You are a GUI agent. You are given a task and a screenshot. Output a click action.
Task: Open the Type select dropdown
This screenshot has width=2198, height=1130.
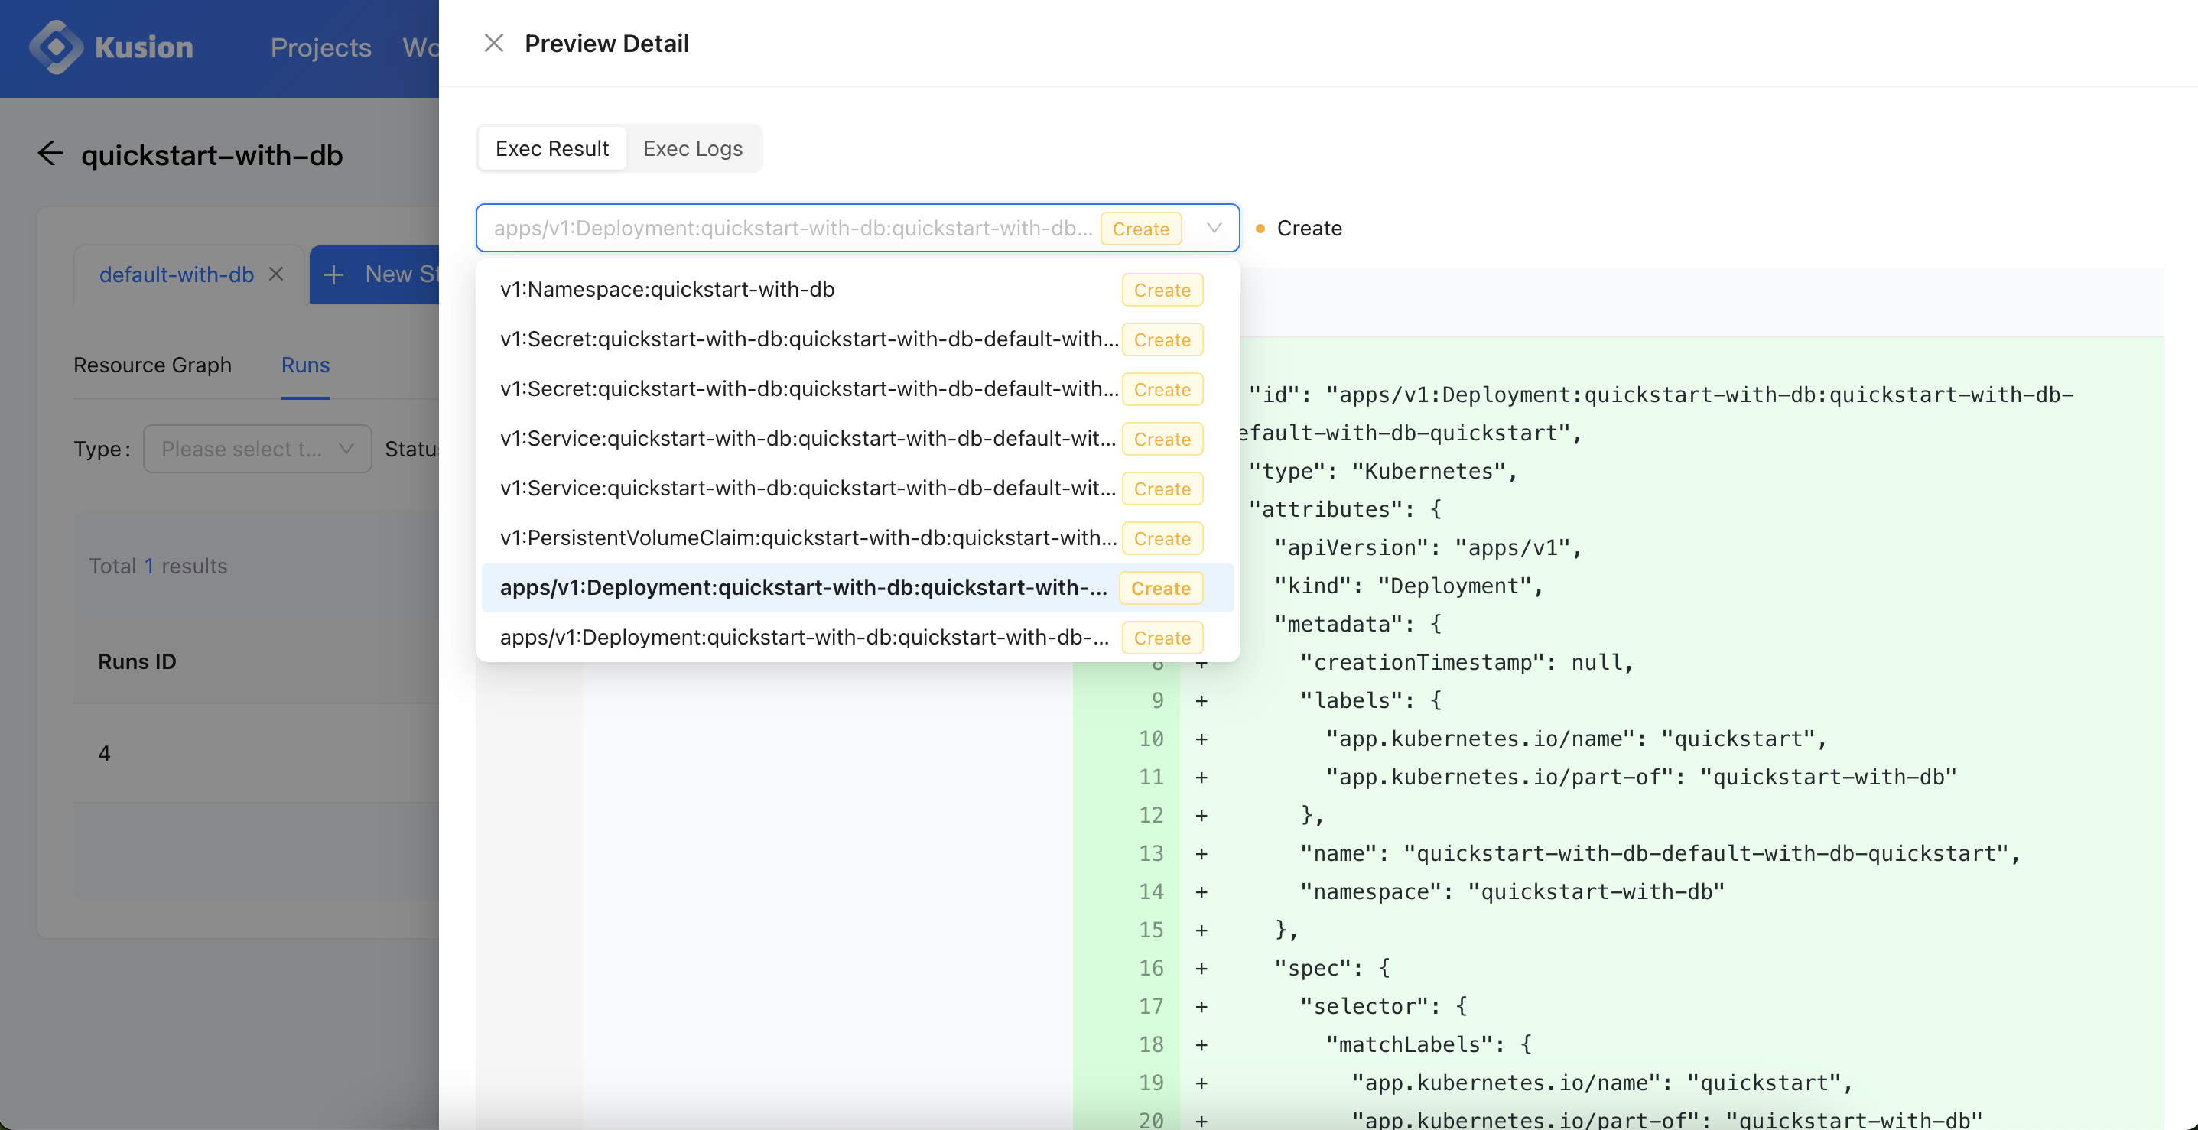[257, 449]
